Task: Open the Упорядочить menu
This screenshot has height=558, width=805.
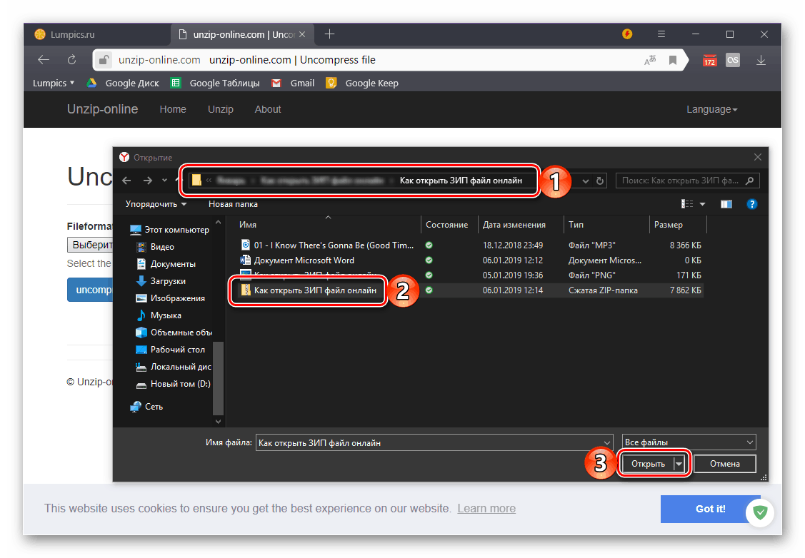Action: coord(156,204)
